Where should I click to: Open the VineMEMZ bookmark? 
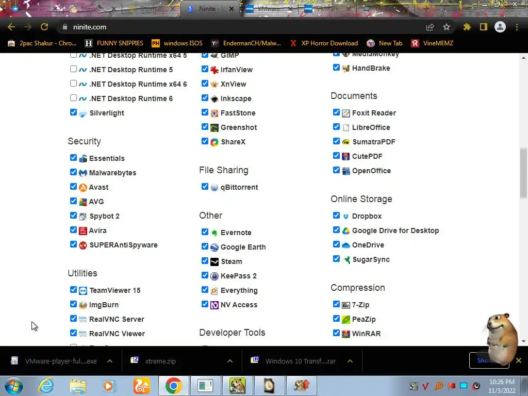click(433, 43)
